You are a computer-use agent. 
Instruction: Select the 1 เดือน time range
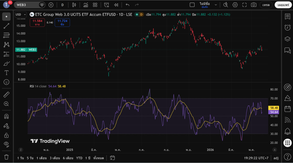[x=41, y=158]
